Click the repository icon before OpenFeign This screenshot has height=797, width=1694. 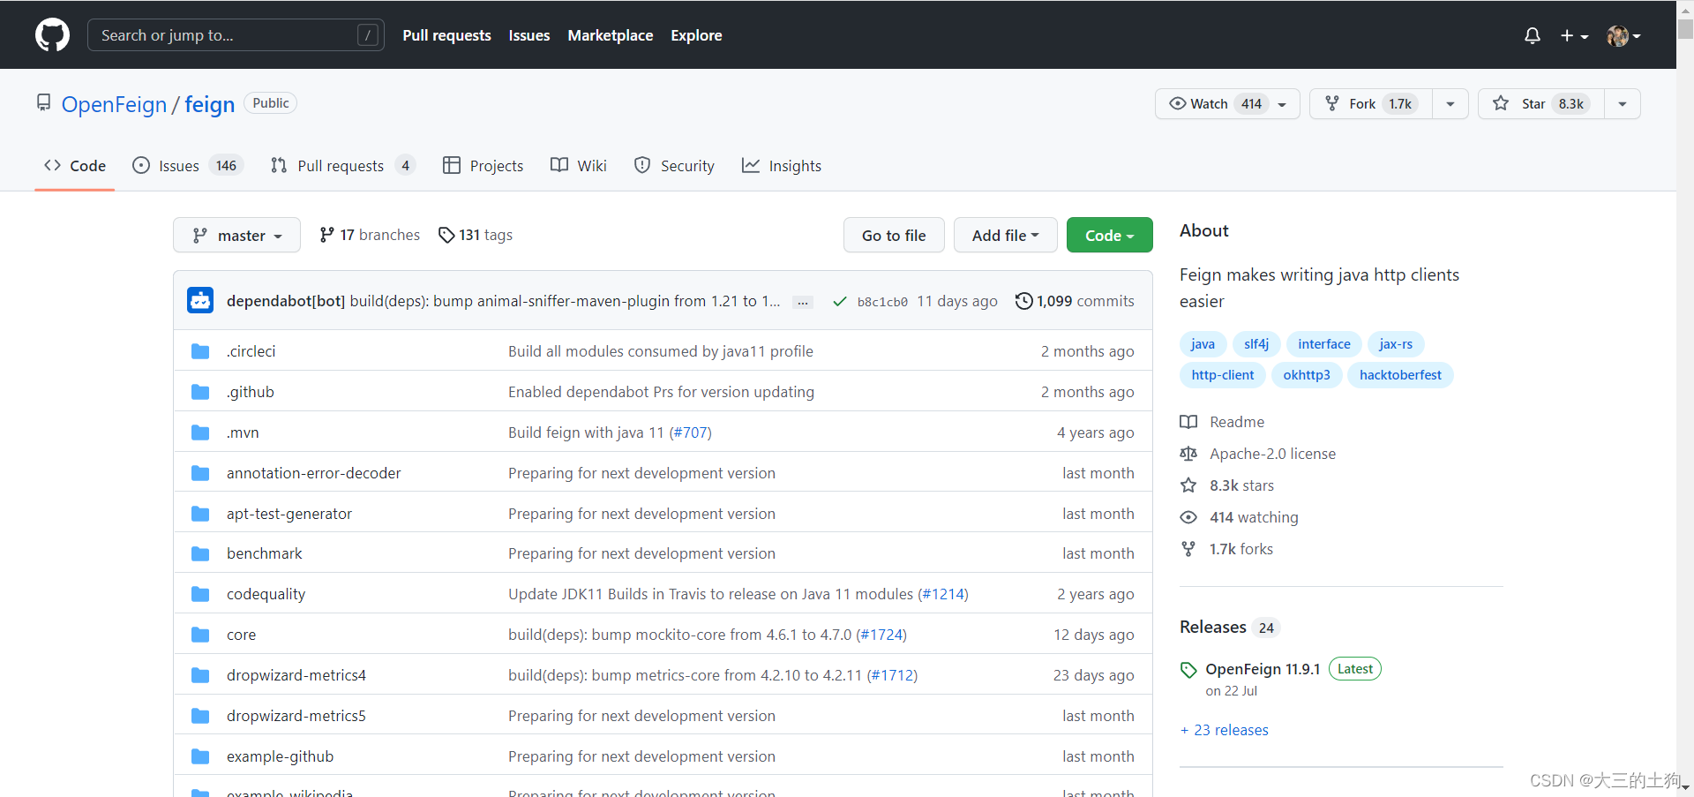click(43, 103)
